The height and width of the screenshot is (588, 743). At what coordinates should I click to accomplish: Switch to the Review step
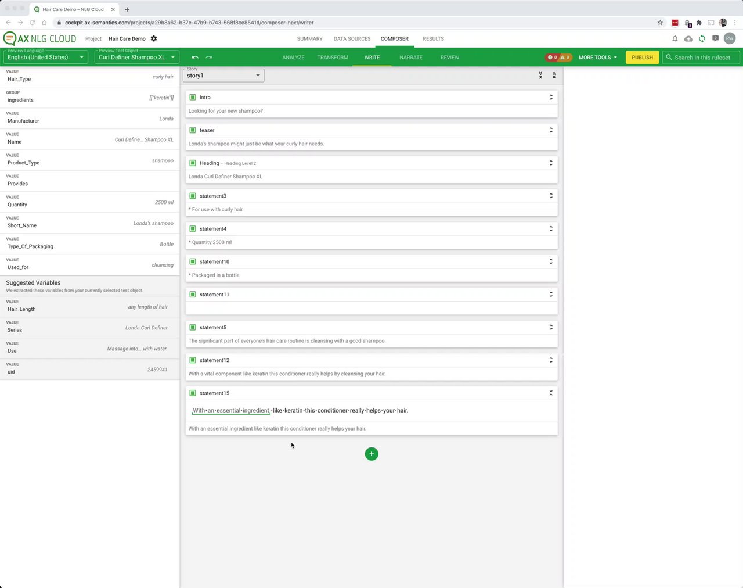450,58
